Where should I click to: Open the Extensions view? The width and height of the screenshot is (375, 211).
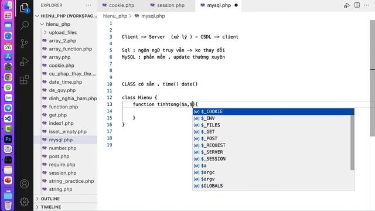coord(25,80)
